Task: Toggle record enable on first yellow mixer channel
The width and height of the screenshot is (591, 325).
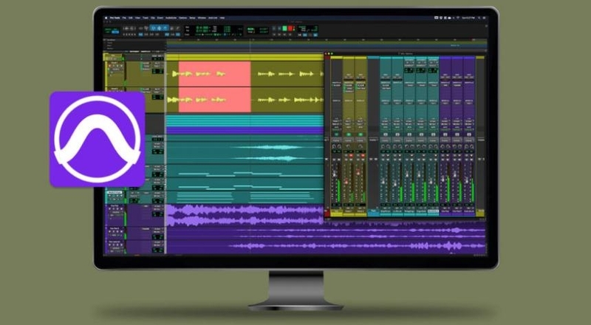Action: click(351, 155)
